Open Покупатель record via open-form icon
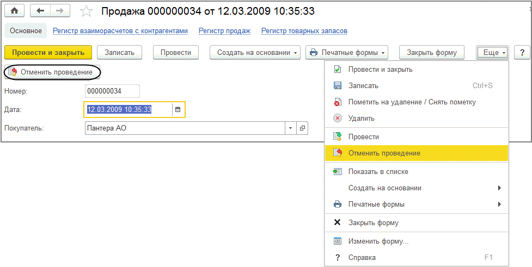The height and width of the screenshot is (267, 532). (302, 128)
